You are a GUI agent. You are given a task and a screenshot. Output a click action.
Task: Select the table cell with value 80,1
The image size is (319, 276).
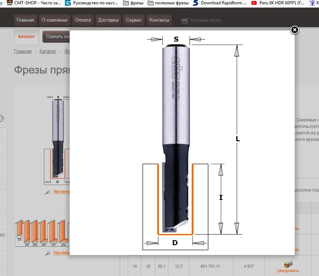pos(162,266)
